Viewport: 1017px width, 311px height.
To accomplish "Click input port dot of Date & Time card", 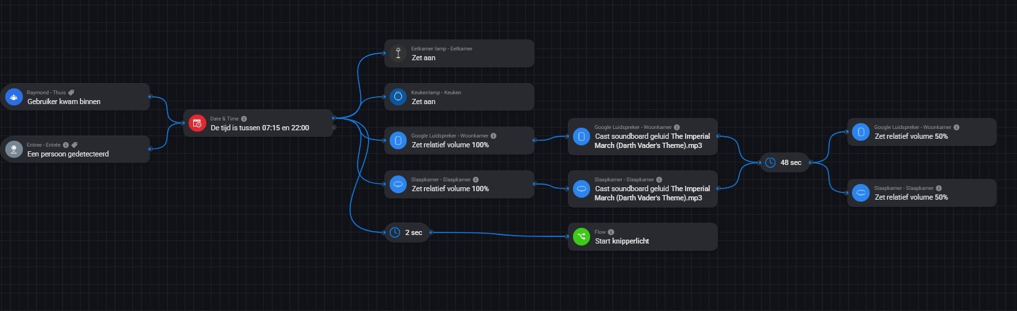I will [184, 123].
